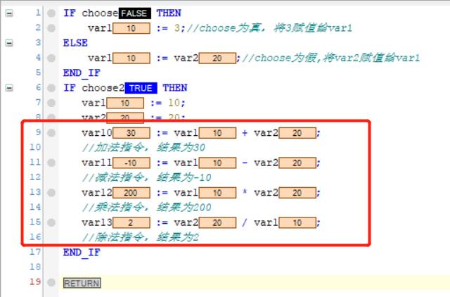
Task: Click var1 value 10 on line 15
Action: 297,222
